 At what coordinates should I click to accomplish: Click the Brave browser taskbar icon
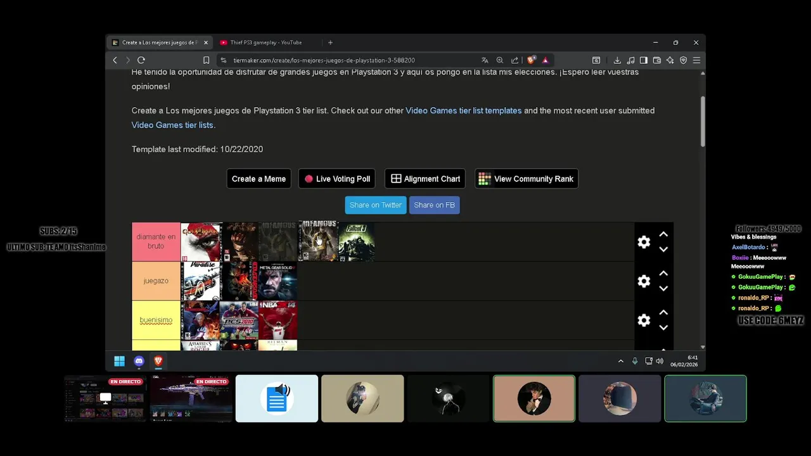[x=158, y=361]
